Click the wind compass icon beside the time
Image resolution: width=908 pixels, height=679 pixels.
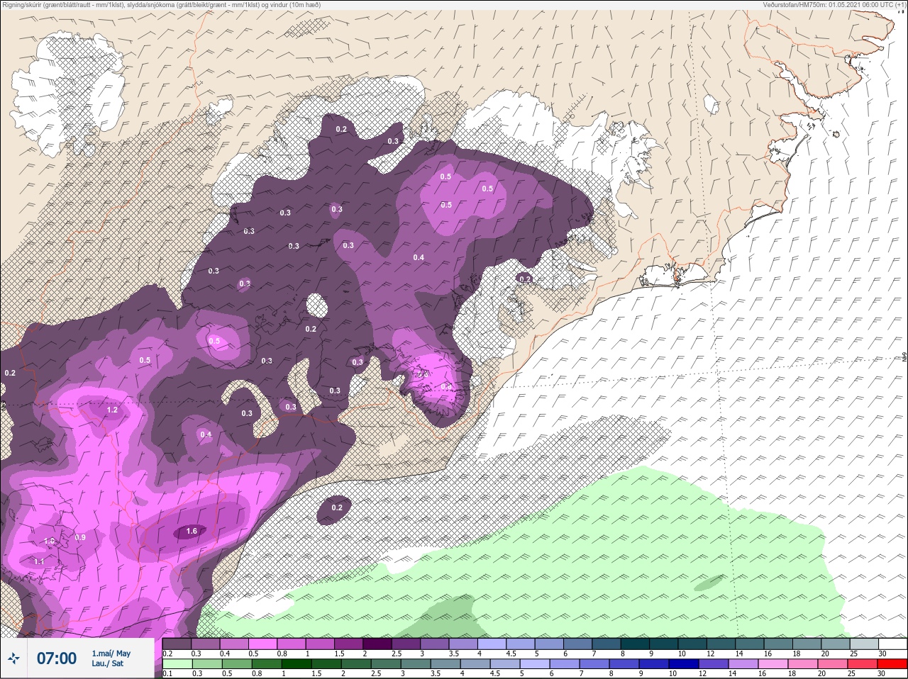(14, 658)
